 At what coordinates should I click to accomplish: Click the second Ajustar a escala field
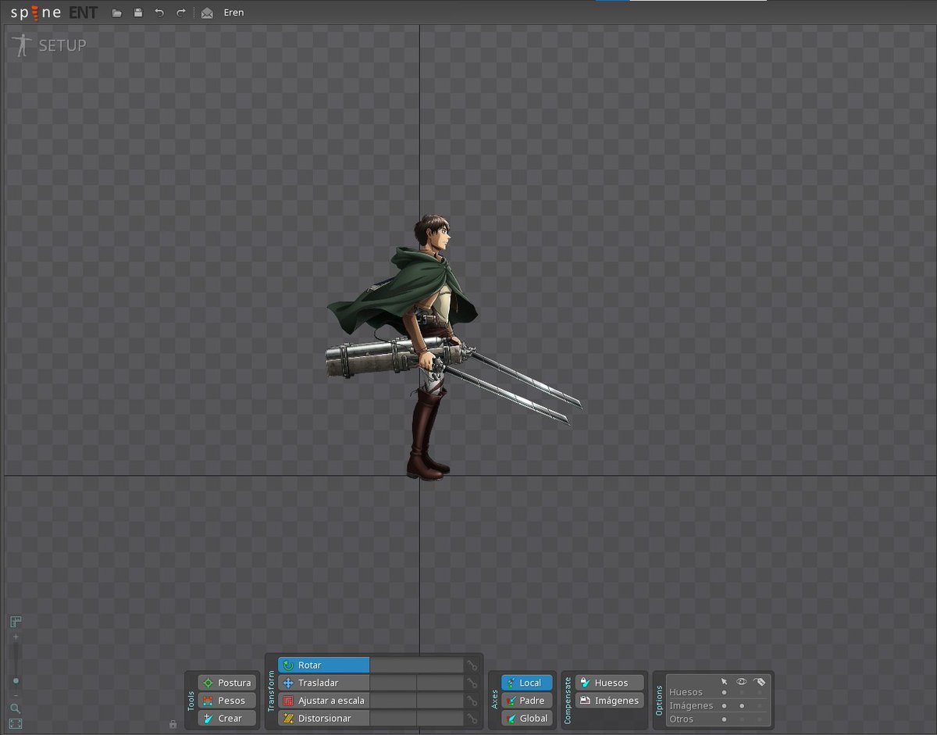[x=440, y=701]
